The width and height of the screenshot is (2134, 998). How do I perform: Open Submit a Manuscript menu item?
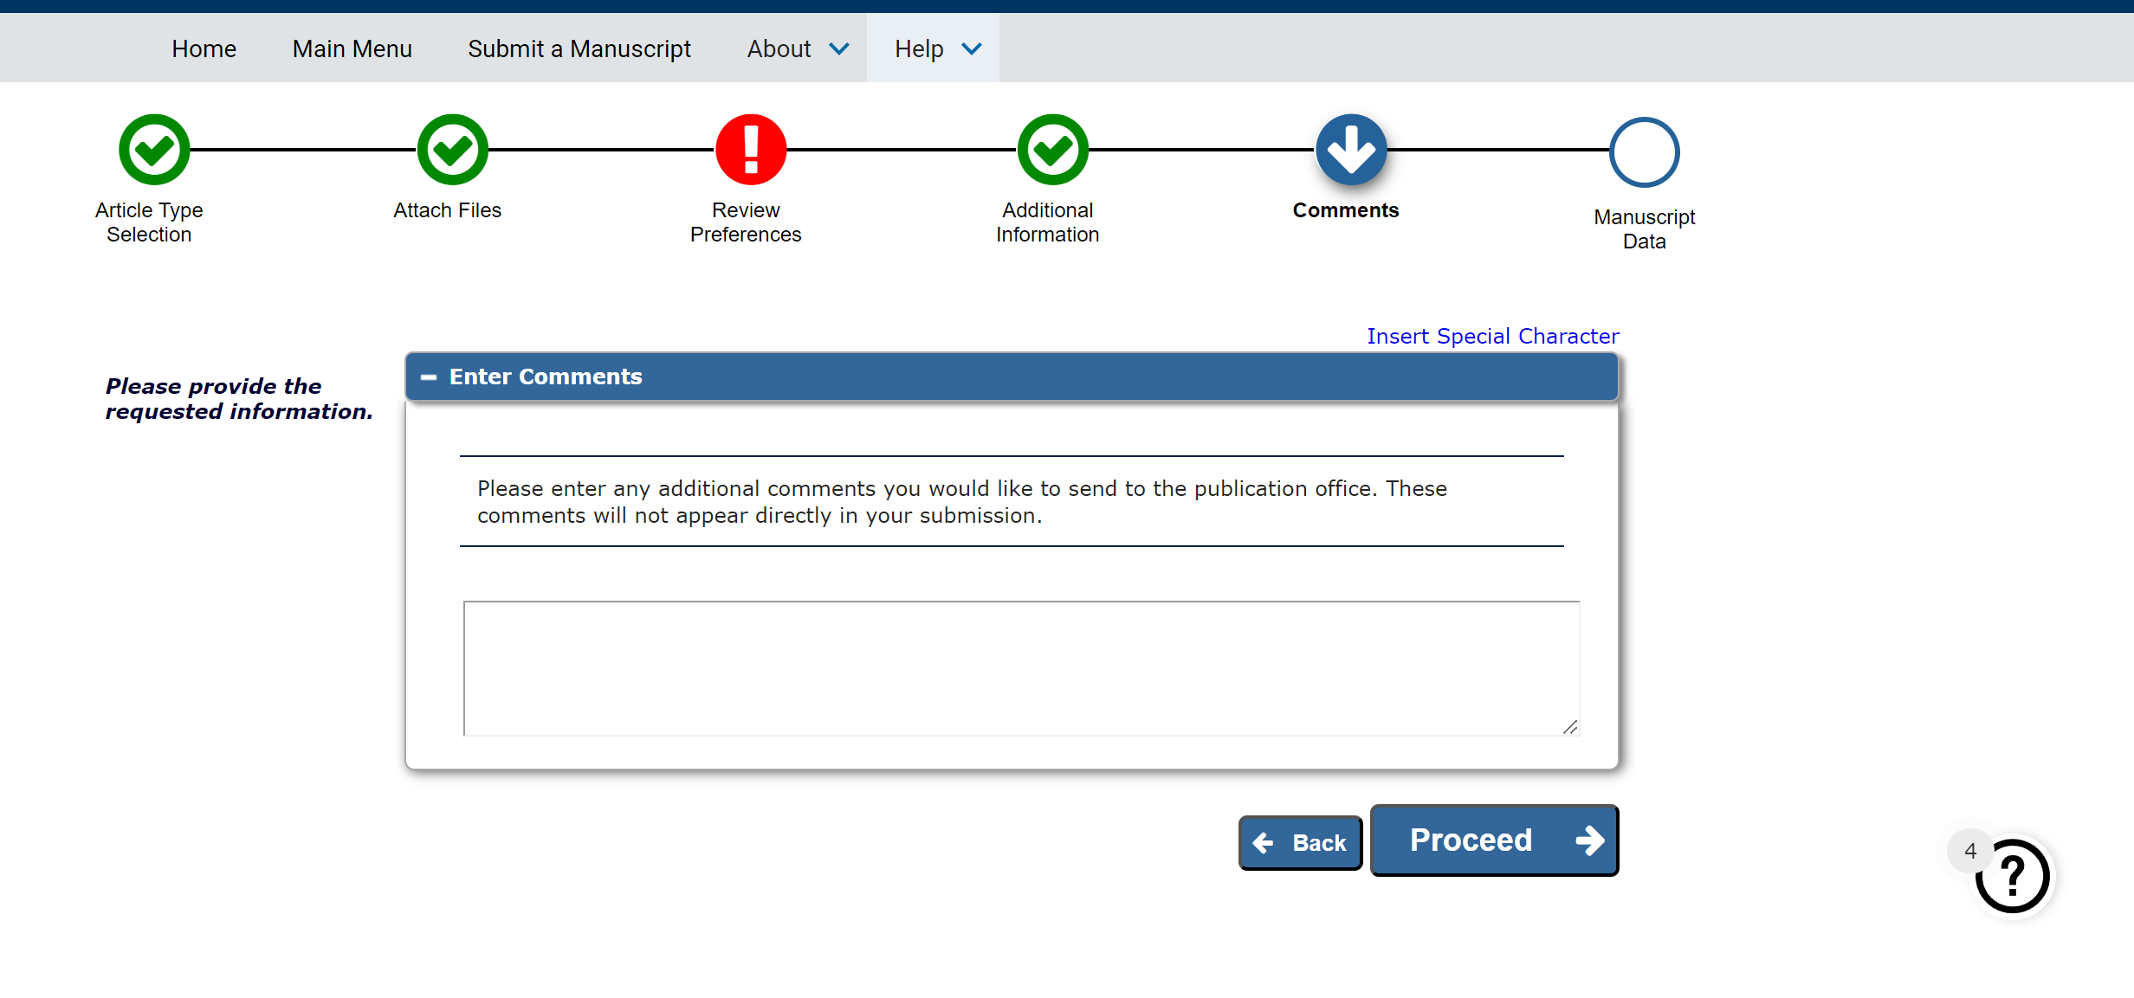579,49
